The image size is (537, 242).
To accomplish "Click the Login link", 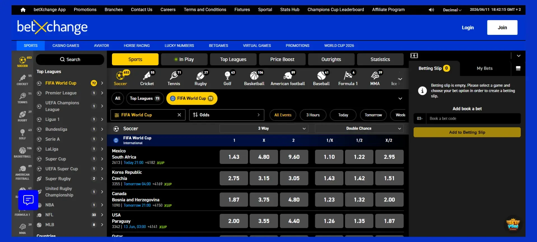I will (468, 28).
